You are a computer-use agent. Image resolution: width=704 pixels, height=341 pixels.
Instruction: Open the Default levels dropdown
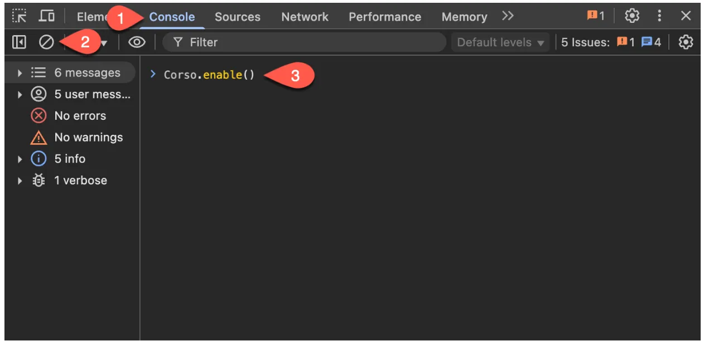point(499,42)
